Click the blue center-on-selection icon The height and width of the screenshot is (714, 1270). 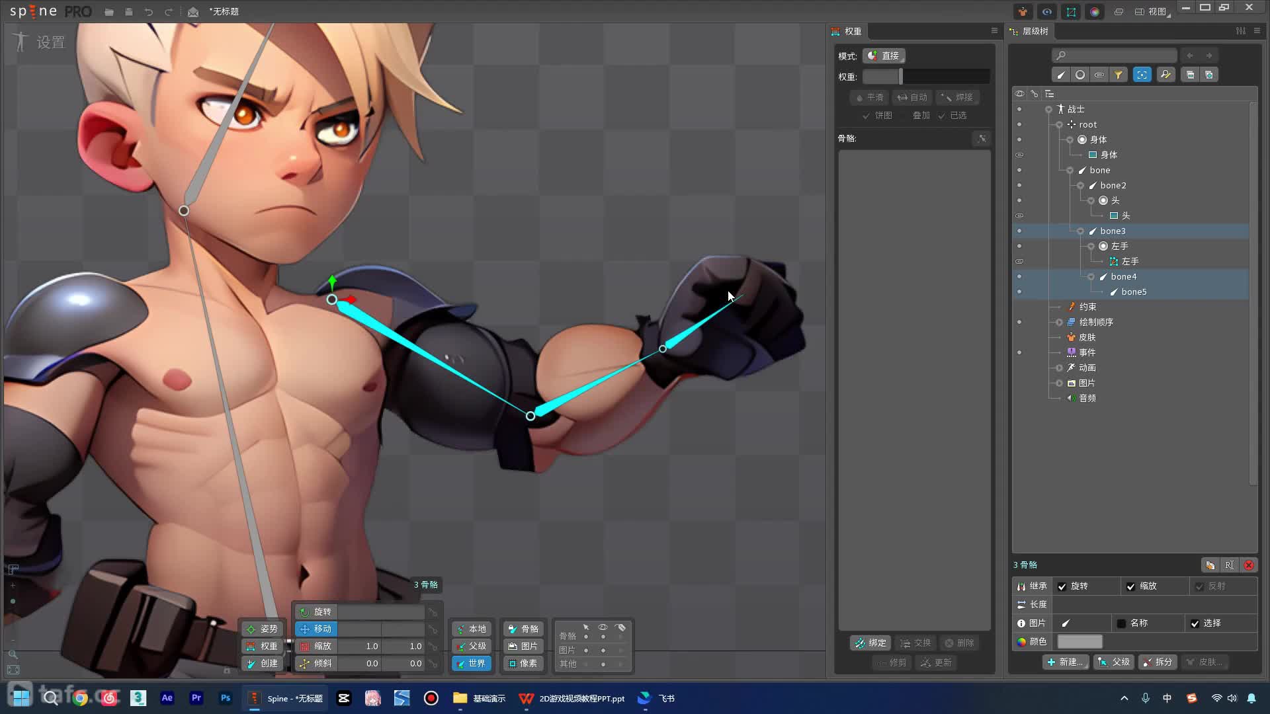1142,75
